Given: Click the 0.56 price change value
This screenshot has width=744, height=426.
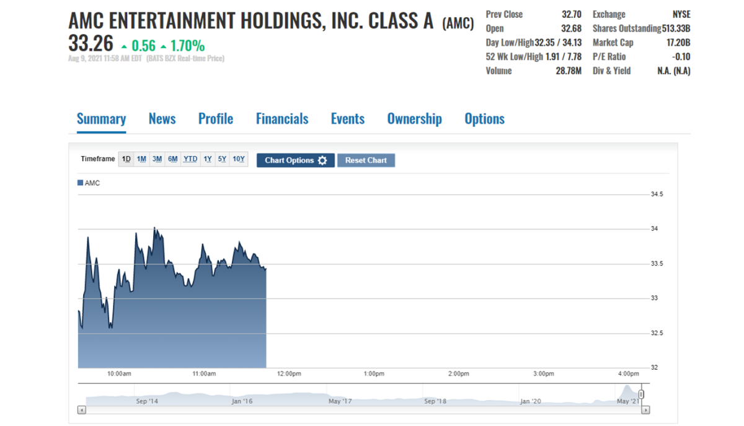Looking at the screenshot, I should point(144,45).
